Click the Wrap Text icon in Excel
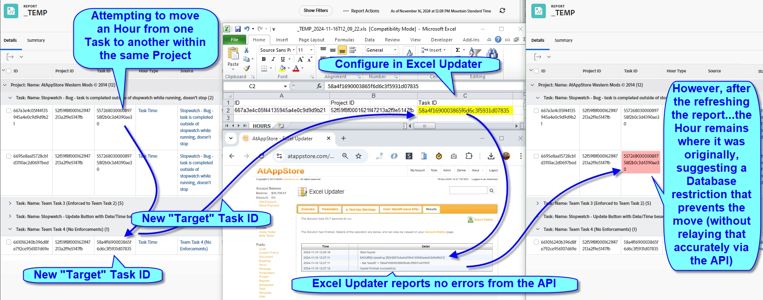Screen dimensions: 763x300 [353, 50]
